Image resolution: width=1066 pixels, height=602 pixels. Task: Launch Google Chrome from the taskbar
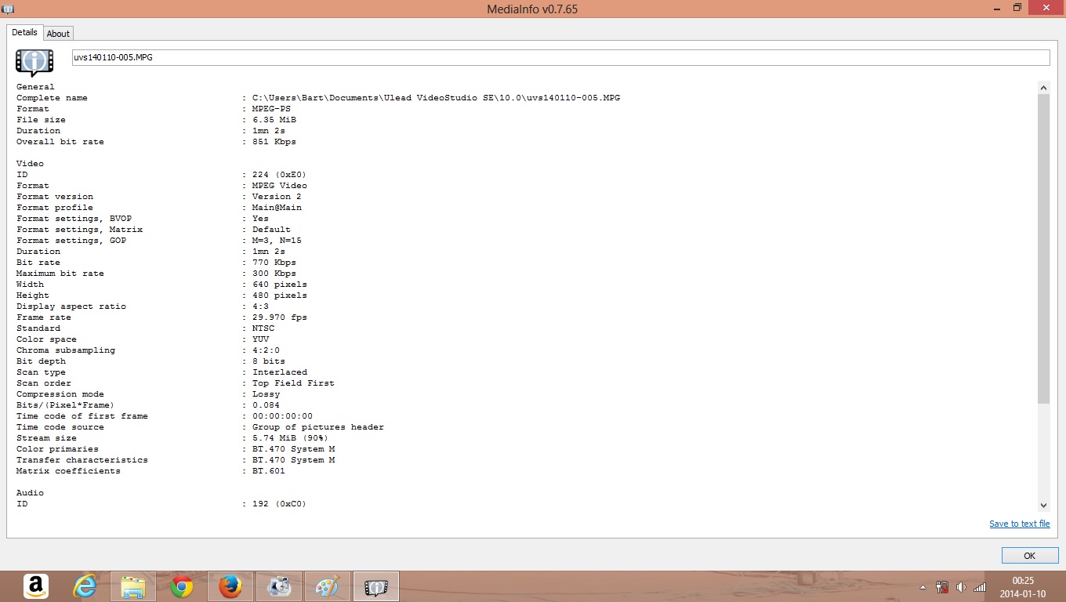182,586
